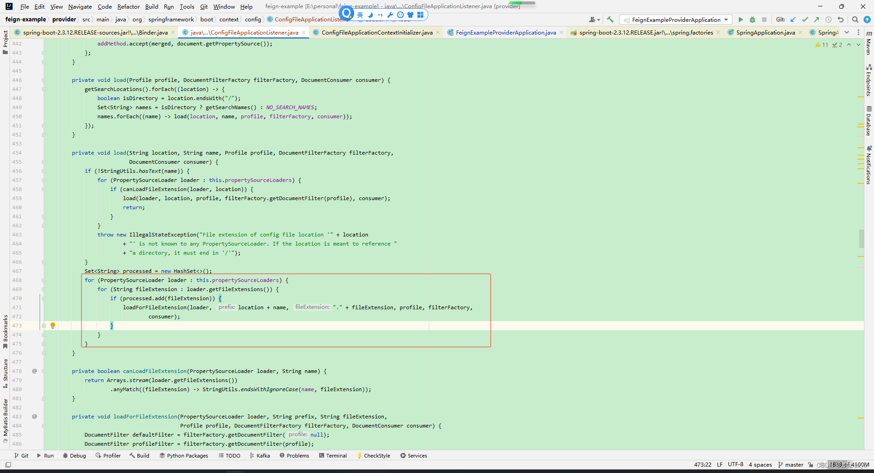This screenshot has height=473, width=874.
Task: Open the Endpoints side panel
Action: (869, 81)
